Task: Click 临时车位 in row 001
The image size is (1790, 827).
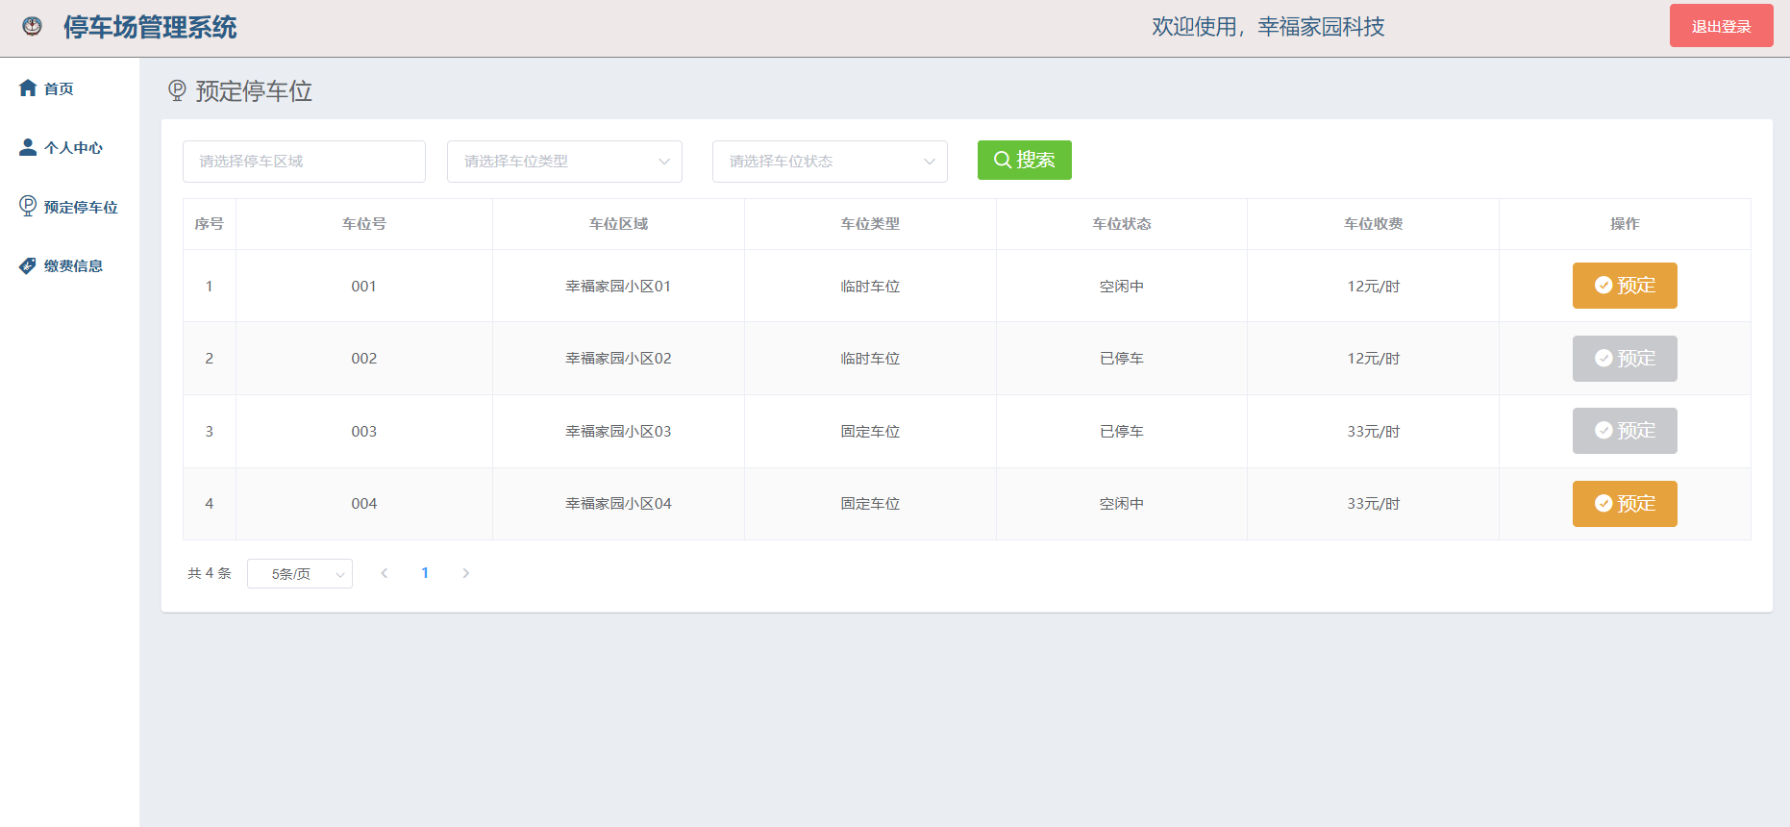Action: click(870, 287)
